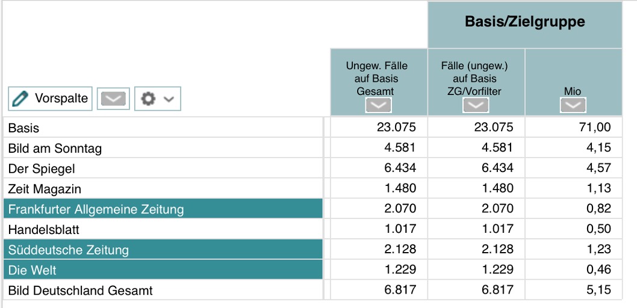Click the Mio column header
637x308 pixels.
pos(573,91)
